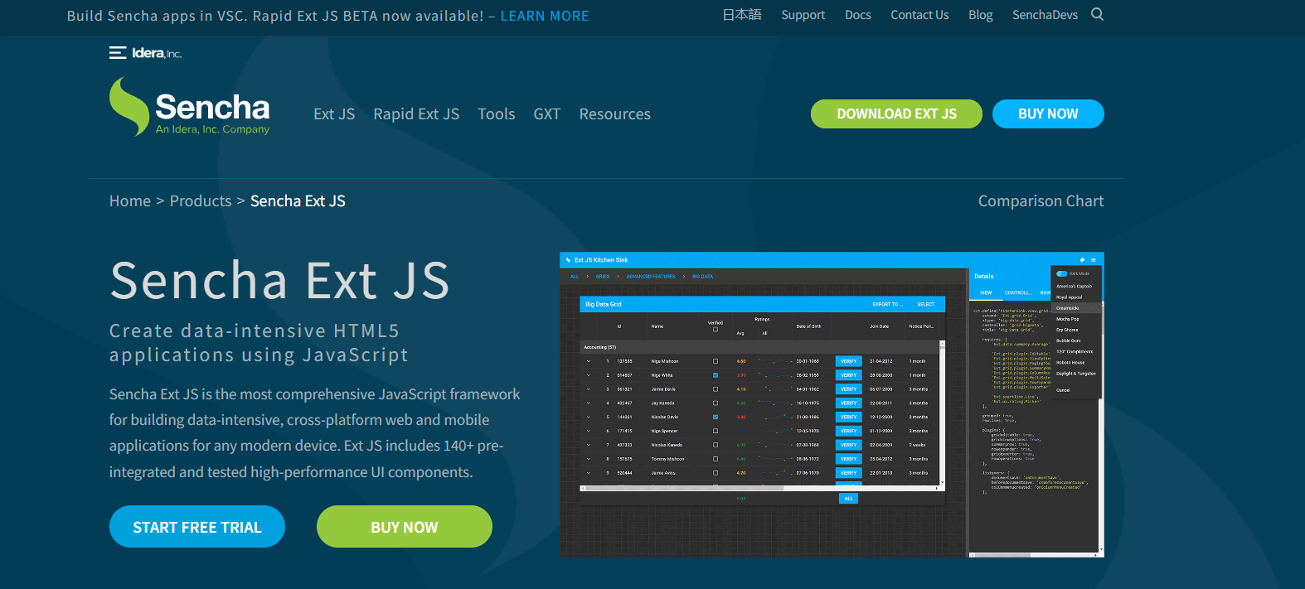This screenshot has height=589, width=1305.
Task: Expand the row for Jay Kaneda
Action: point(589,403)
